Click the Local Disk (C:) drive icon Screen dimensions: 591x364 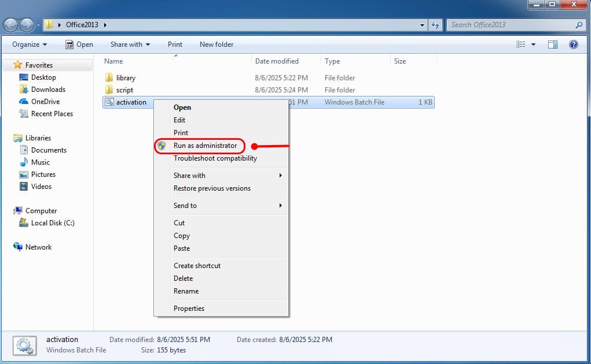coord(24,222)
